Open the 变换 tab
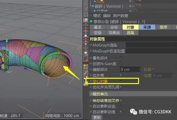Image resolution: width=177 pixels, height=120 pixels. click(x=98, y=33)
